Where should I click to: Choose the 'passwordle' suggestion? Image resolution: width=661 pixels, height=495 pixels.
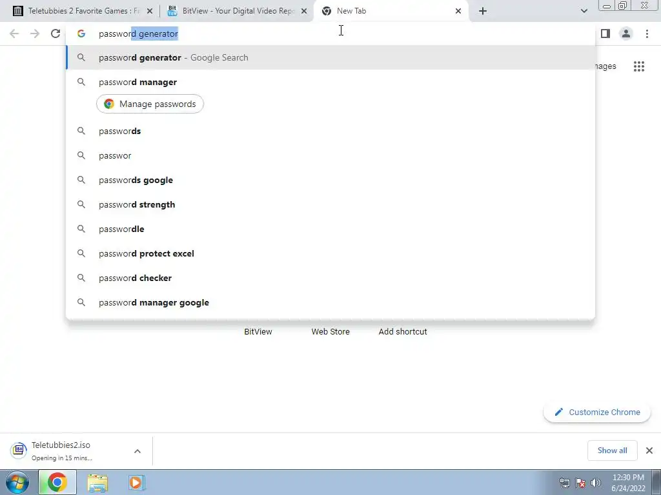[x=331, y=229]
